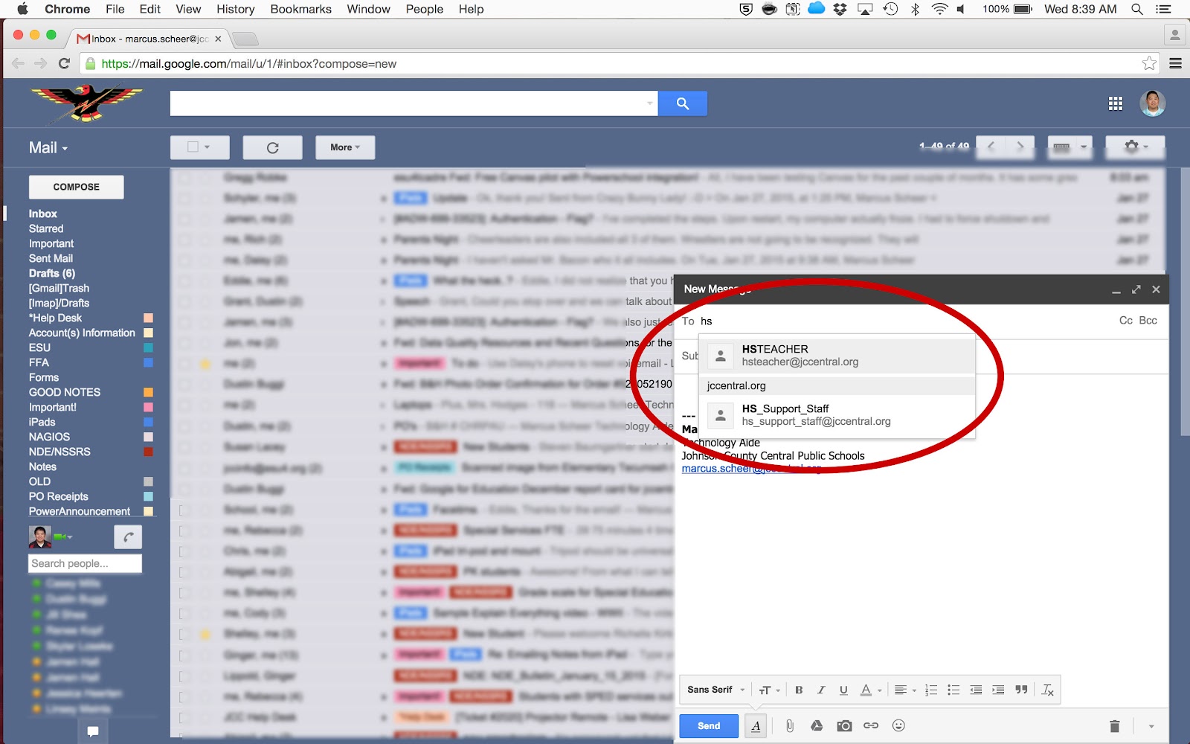
Task: Open the More actions dropdown
Action: coord(345,147)
